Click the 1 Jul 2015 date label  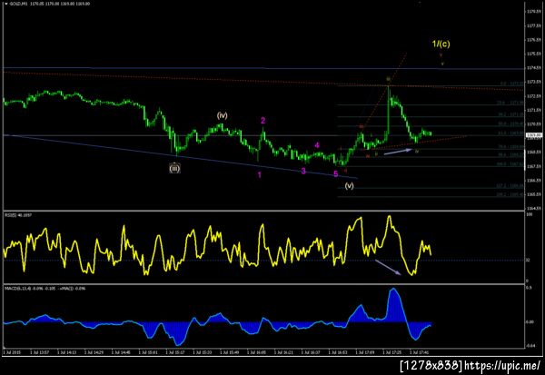pyautogui.click(x=13, y=352)
